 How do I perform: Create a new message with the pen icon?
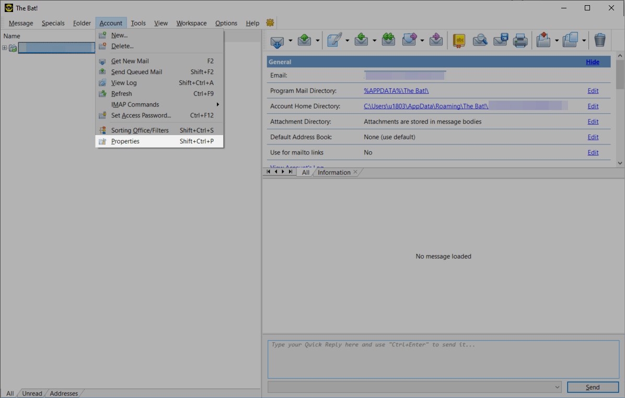(334, 40)
